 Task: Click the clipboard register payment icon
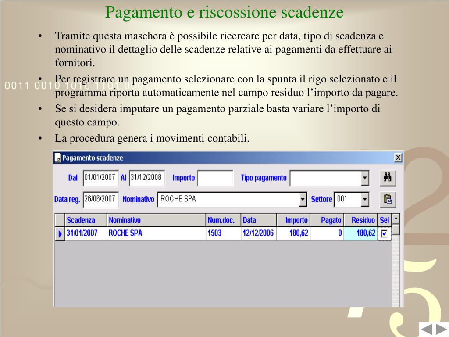(388, 199)
